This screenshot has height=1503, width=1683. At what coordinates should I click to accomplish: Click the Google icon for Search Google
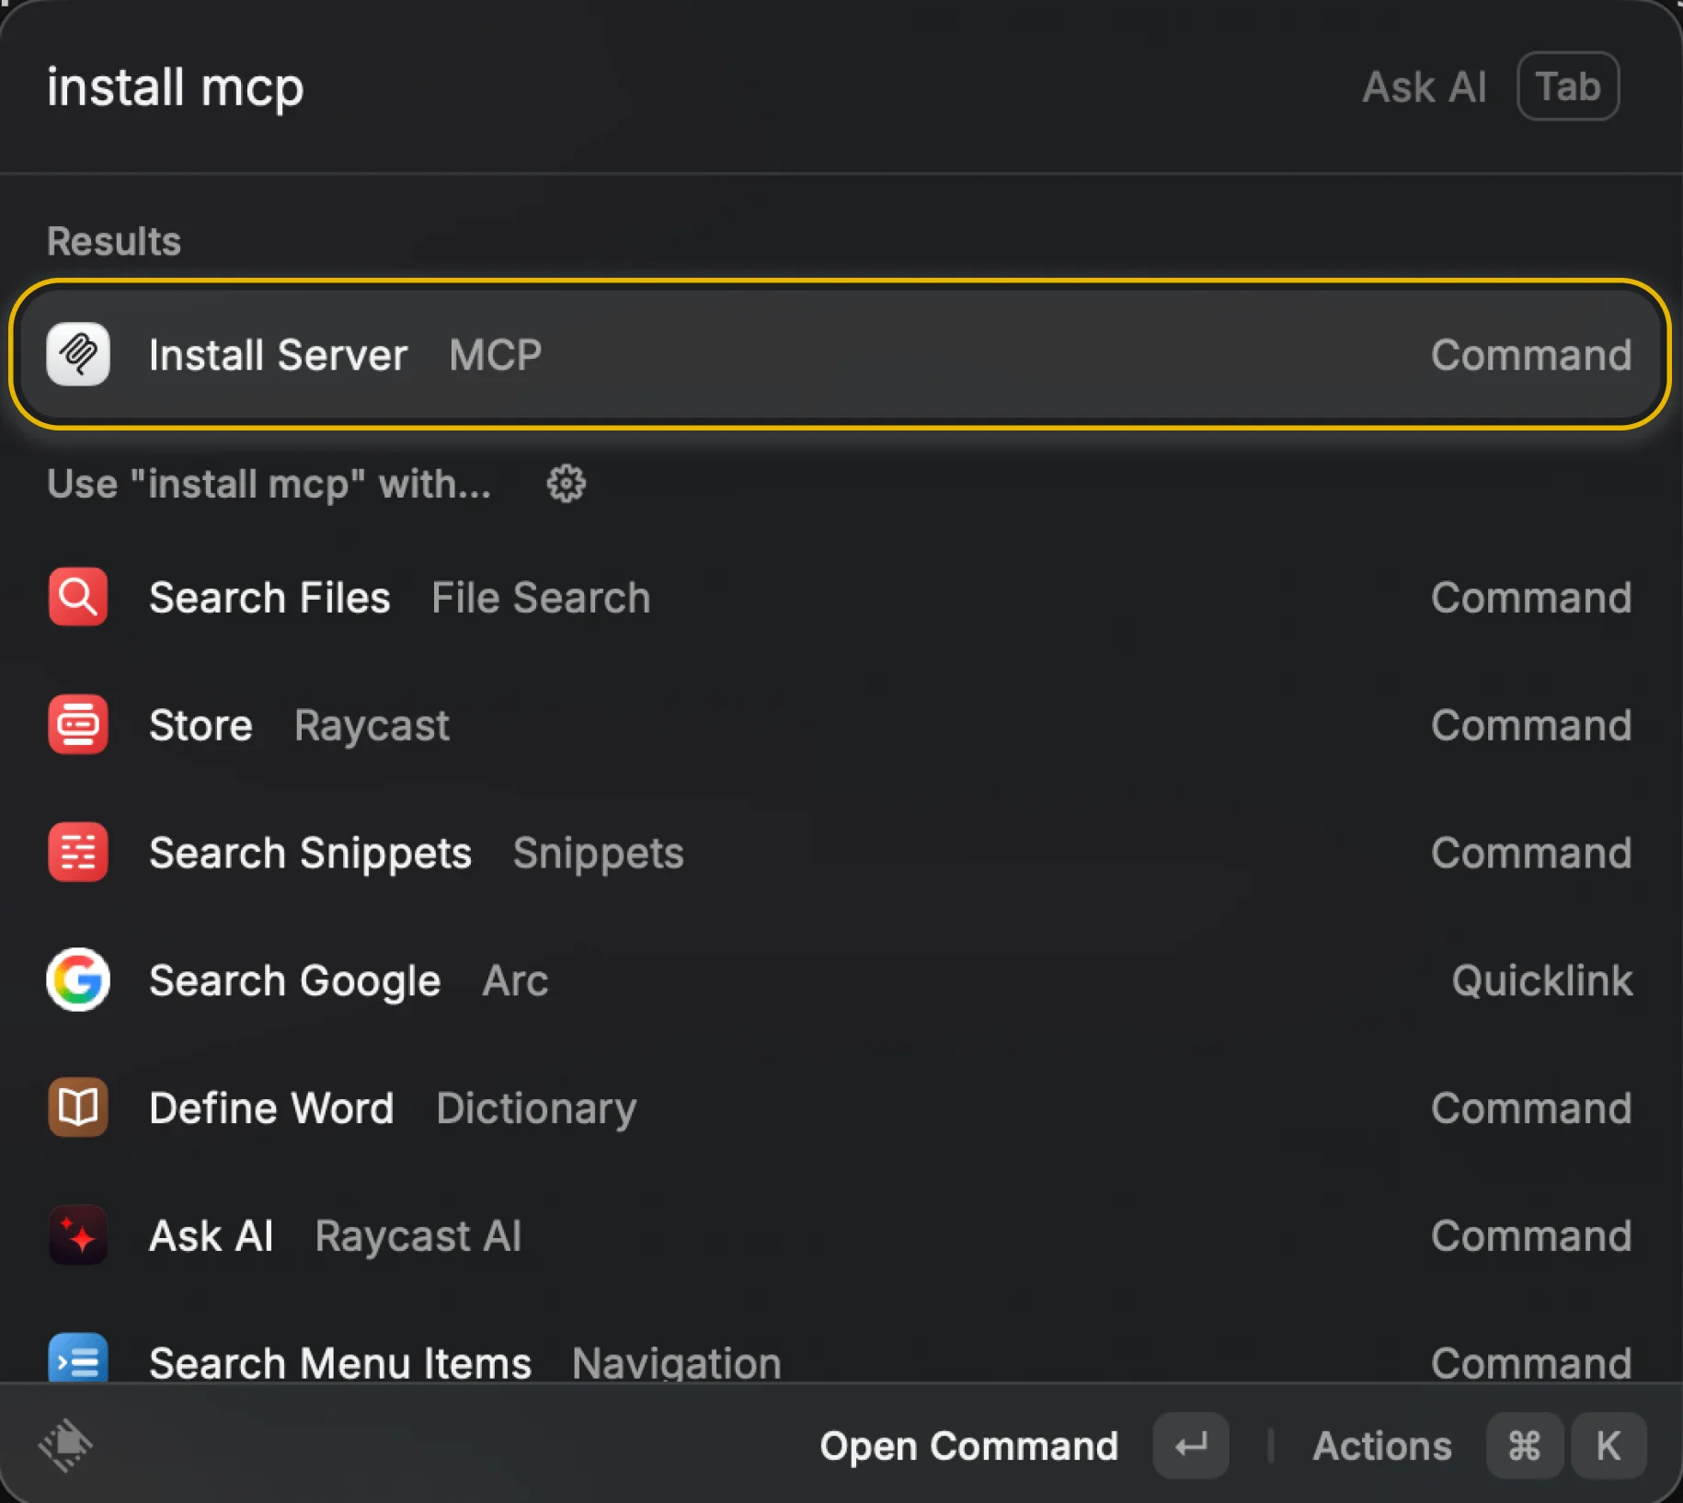pyautogui.click(x=78, y=981)
